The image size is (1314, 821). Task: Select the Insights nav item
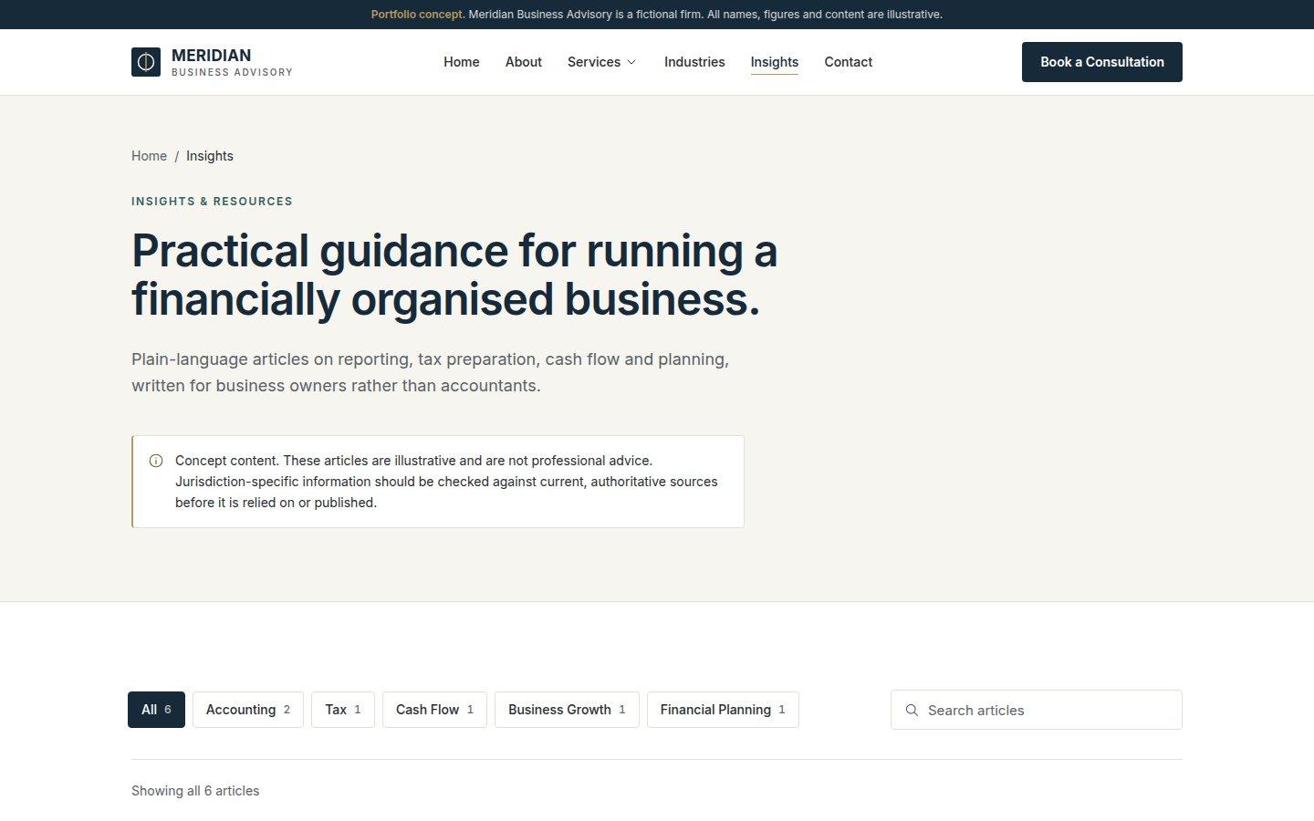coord(775,62)
